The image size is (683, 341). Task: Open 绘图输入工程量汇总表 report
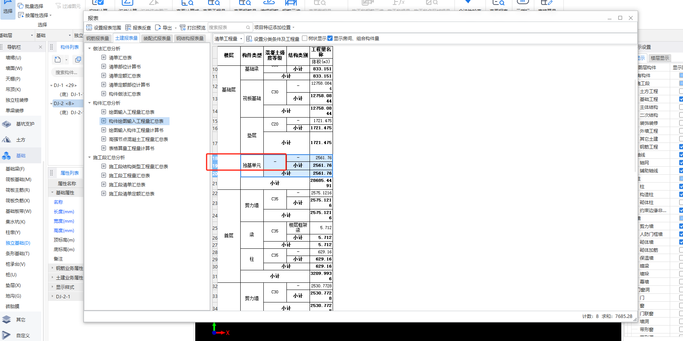[x=132, y=112]
